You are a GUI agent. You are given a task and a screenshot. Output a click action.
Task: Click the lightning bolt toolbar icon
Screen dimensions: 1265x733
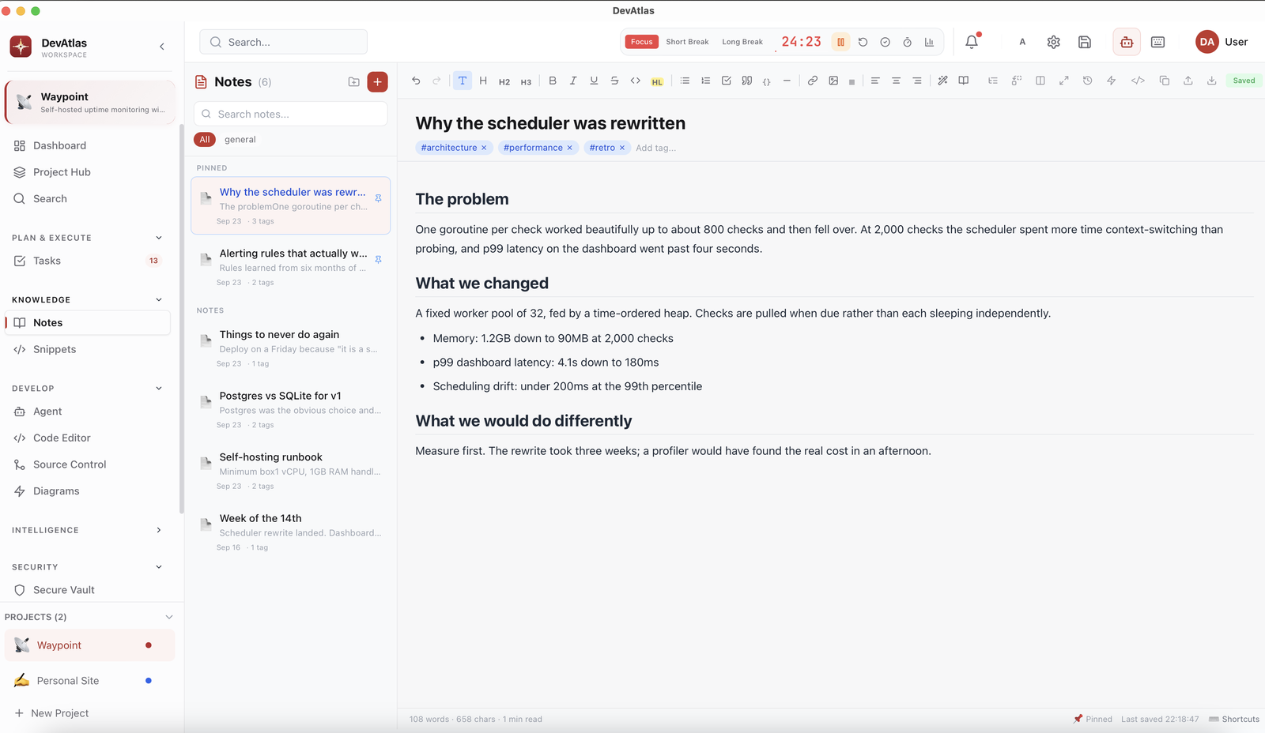(x=1111, y=81)
